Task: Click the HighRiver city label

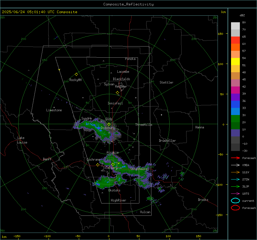Action: coord(119,200)
